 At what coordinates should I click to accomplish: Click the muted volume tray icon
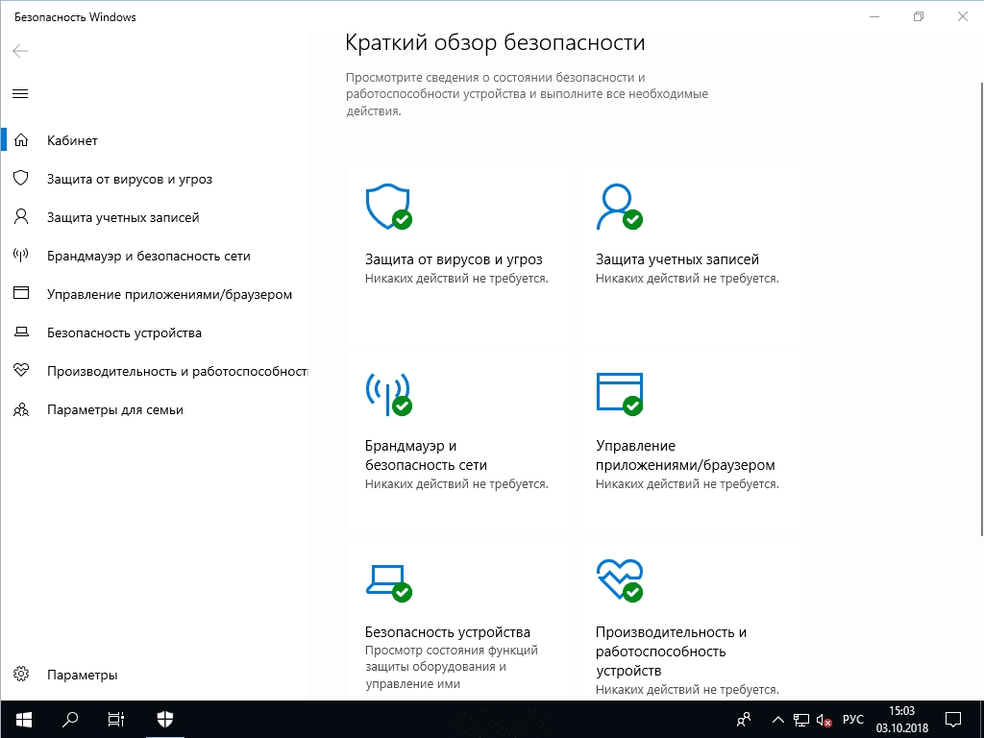(x=824, y=720)
